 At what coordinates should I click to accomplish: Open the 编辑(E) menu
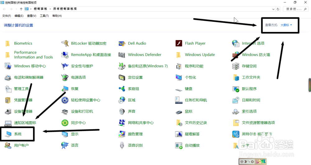19,16
